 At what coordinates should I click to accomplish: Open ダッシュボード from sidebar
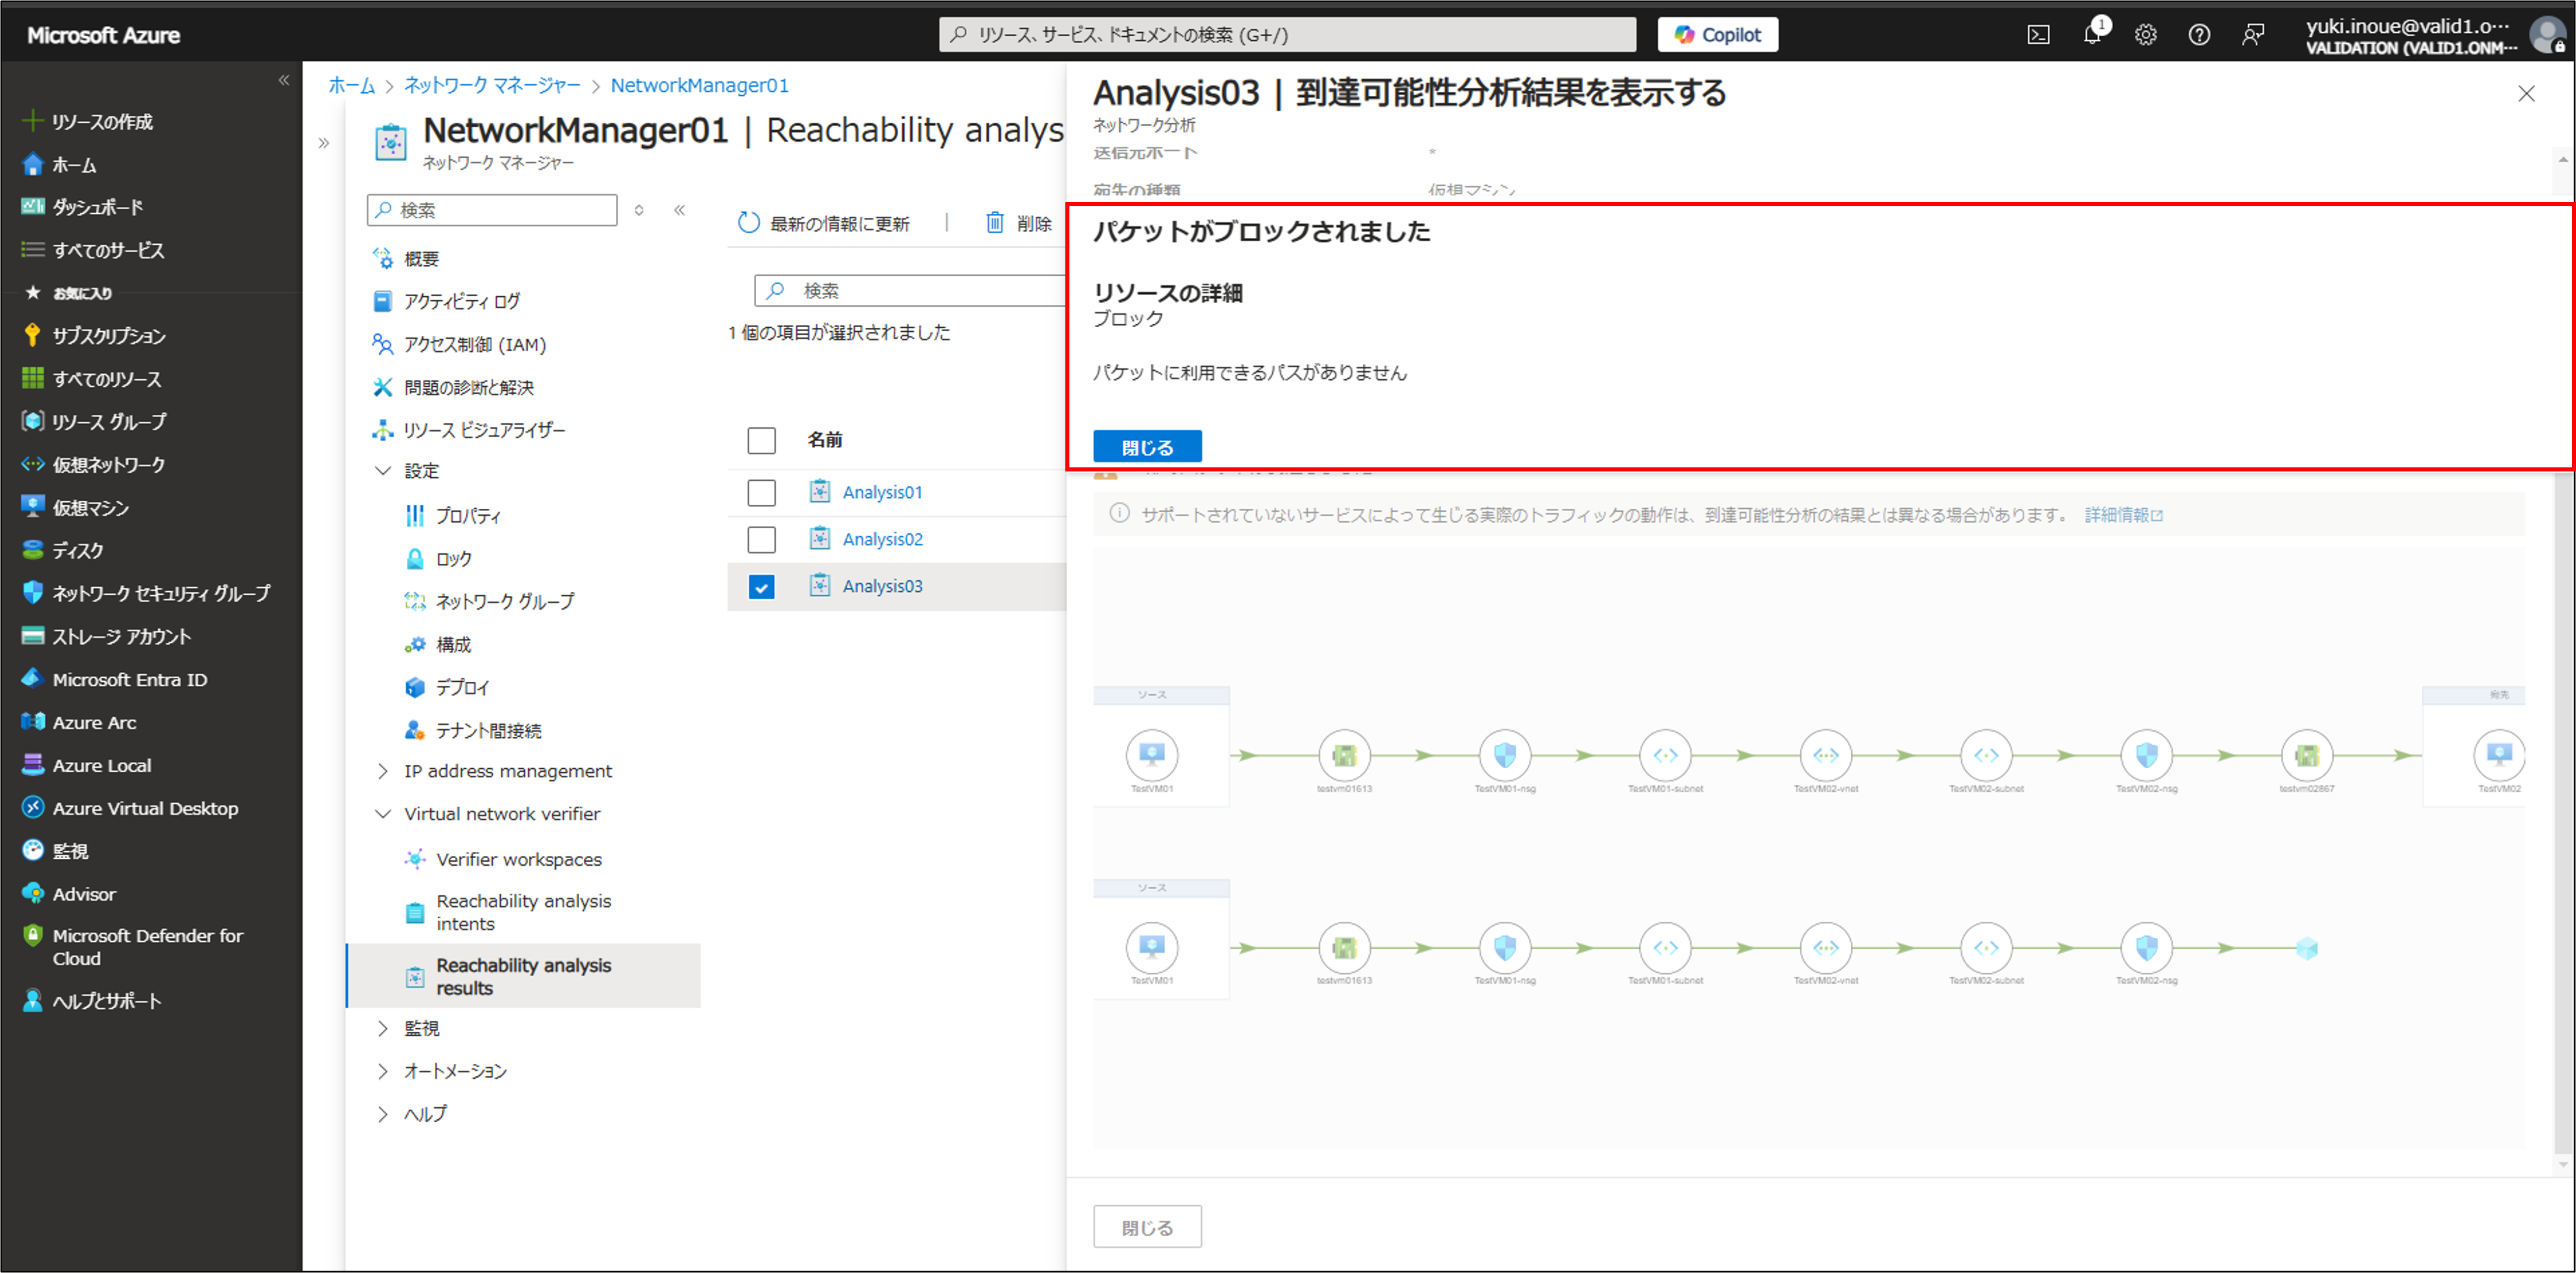click(x=83, y=207)
